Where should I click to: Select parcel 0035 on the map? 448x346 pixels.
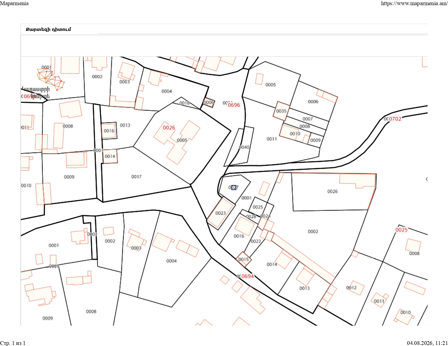[x=281, y=111]
